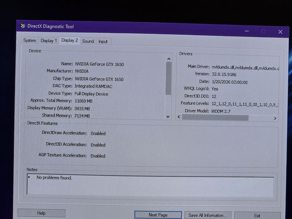
Task: Click the Name value NVIDIA GeForce GTX 1650
Action: click(x=100, y=64)
